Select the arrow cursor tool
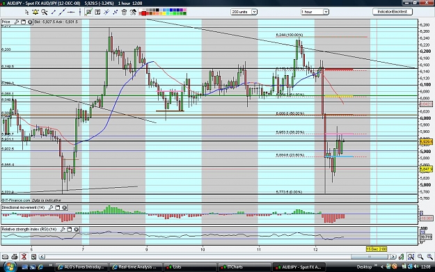The width and height of the screenshot is (435, 272). tap(26, 12)
